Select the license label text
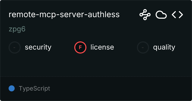The image size is (192, 101). click(102, 47)
